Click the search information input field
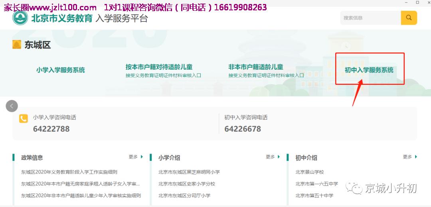 (x=370, y=18)
